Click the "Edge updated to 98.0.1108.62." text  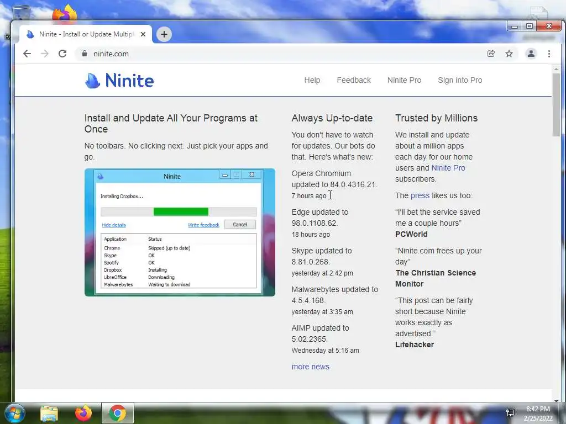pos(320,218)
